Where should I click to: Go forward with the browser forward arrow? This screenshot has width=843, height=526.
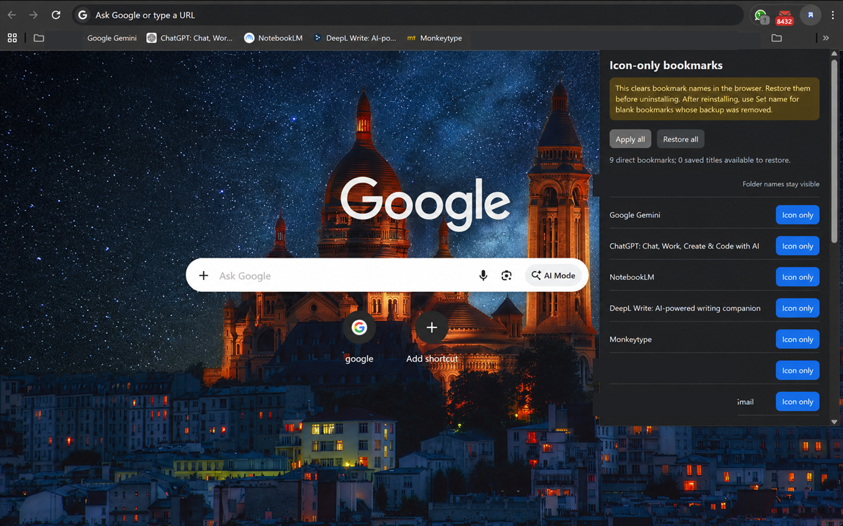(x=34, y=14)
